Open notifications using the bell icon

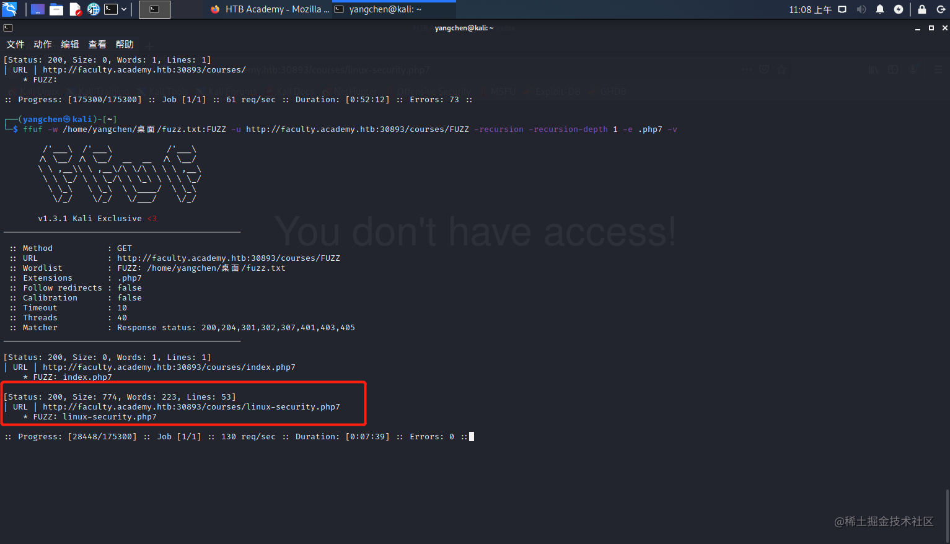pyautogui.click(x=880, y=9)
